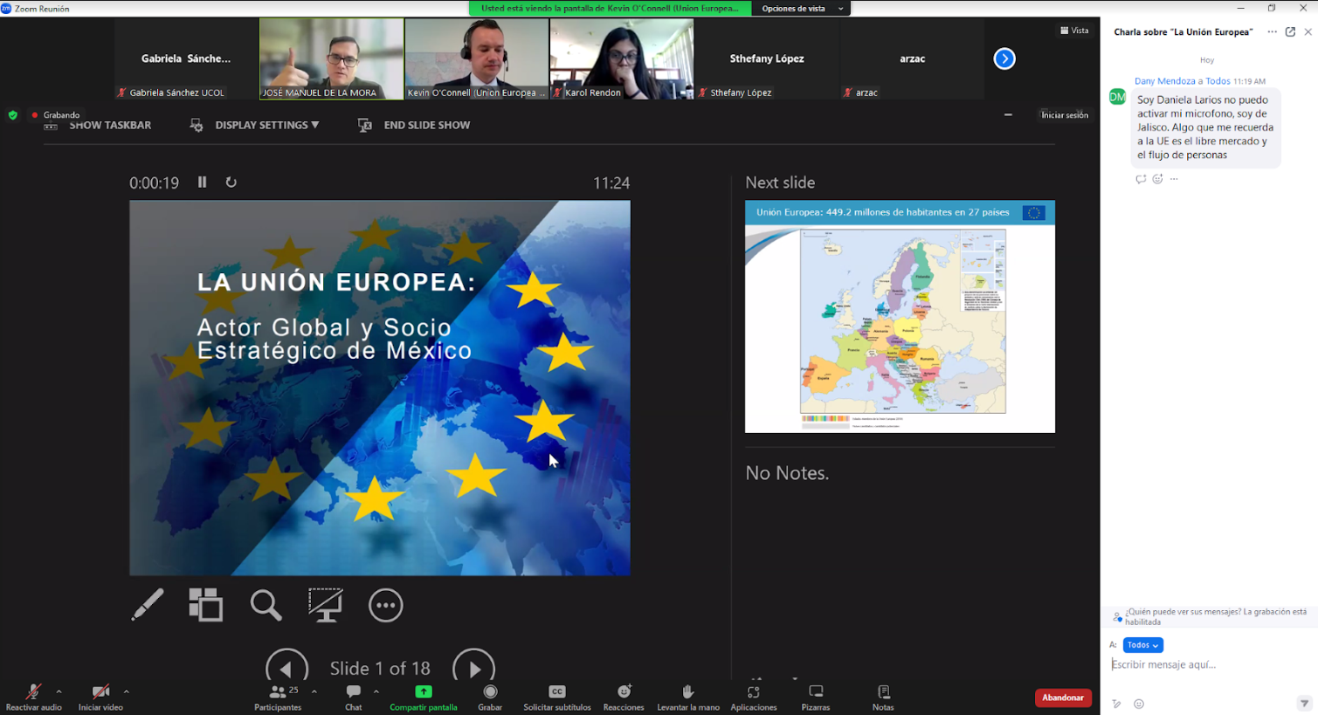The height and width of the screenshot is (715, 1318).
Task: Click the Grabar record button
Action: [490, 697]
